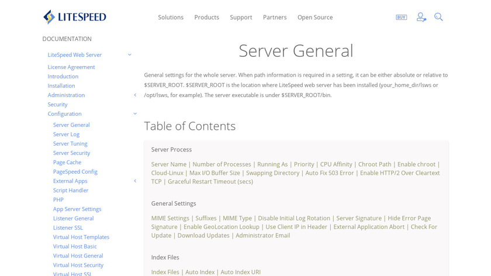Open Auto Index URI link
This screenshot has height=276, width=491.
[240, 272]
